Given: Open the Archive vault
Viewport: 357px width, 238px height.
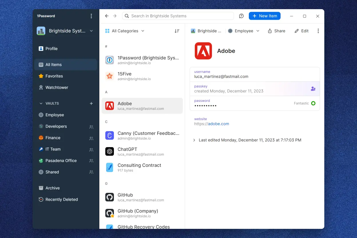Looking at the screenshot, I should (52, 188).
